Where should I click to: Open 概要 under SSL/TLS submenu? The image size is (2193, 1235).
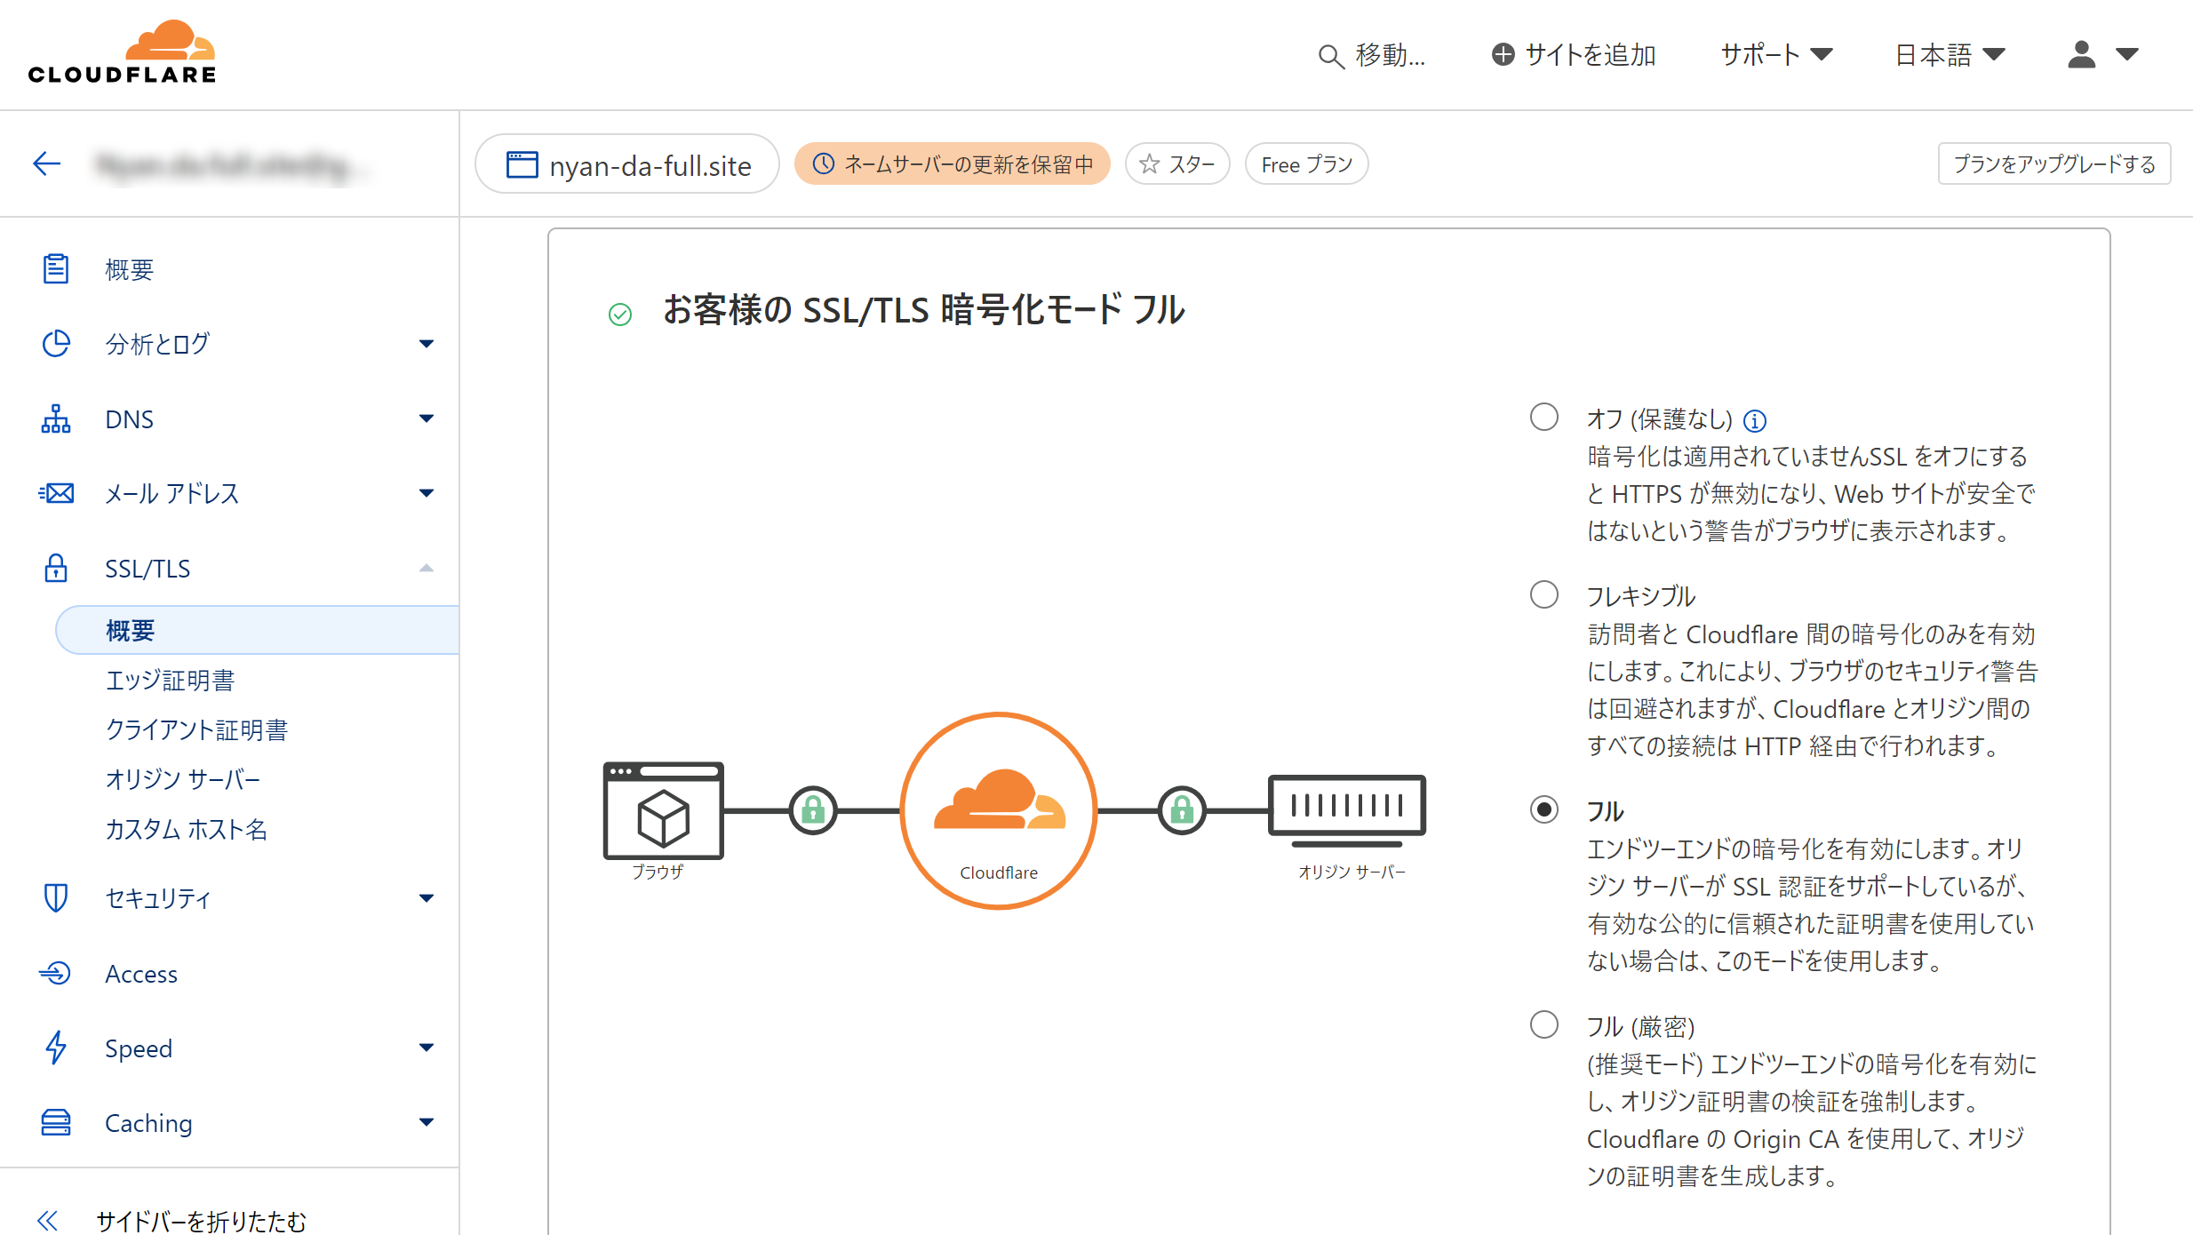coord(258,630)
